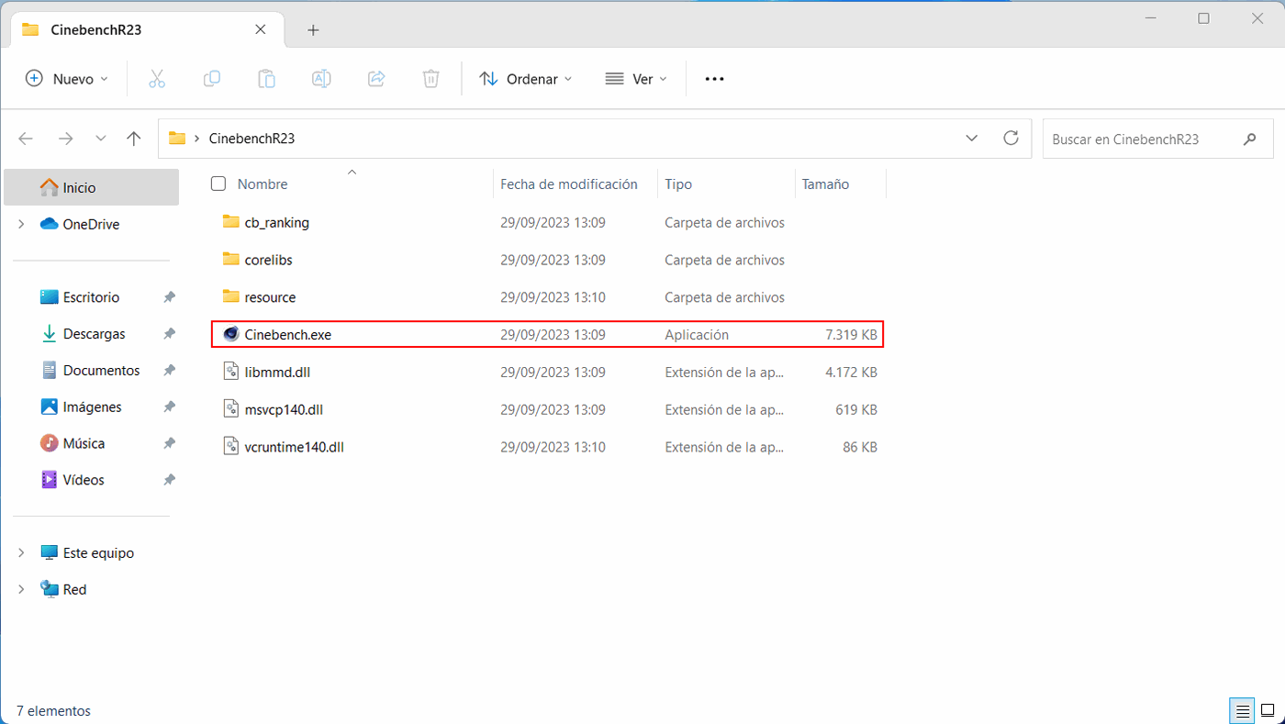
Task: Open the three-dots more options menu
Action: coord(714,79)
